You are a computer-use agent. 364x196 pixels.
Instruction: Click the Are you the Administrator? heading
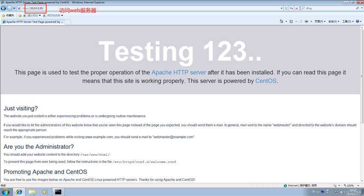(x=39, y=146)
